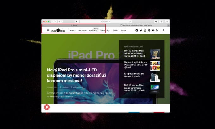Open the MacBlog Instagram icon

point(145,30)
